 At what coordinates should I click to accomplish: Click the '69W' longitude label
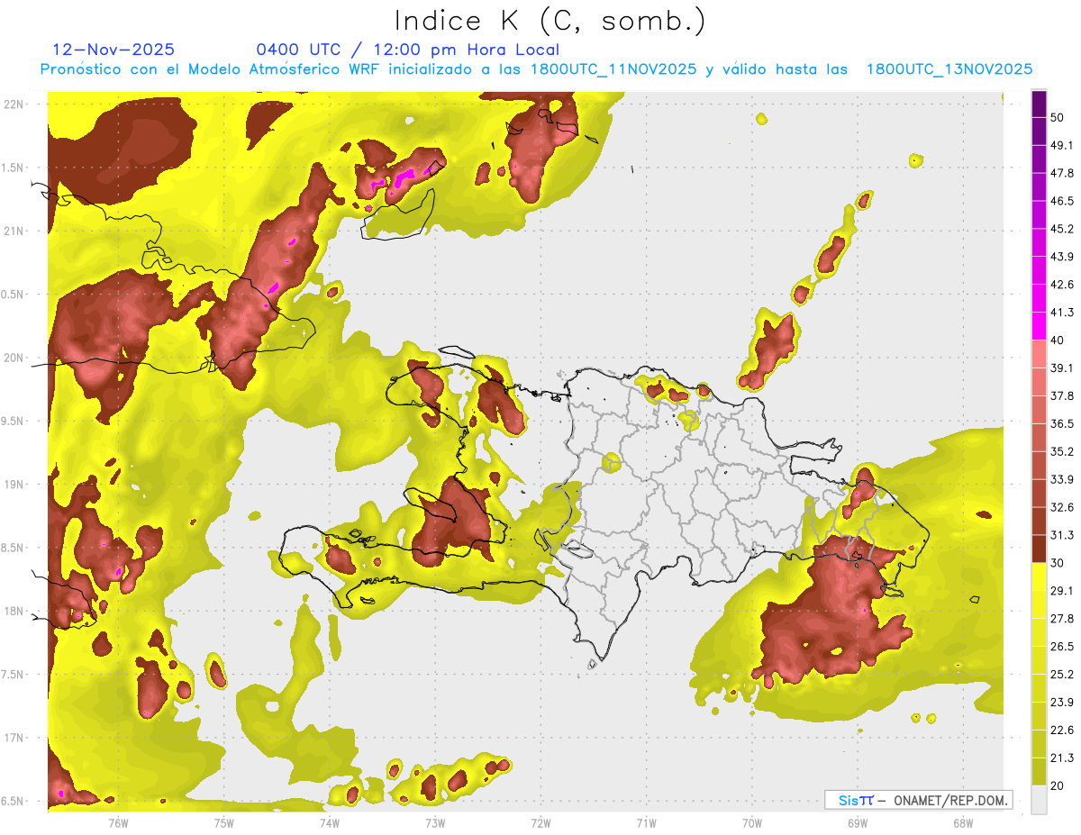(x=858, y=822)
